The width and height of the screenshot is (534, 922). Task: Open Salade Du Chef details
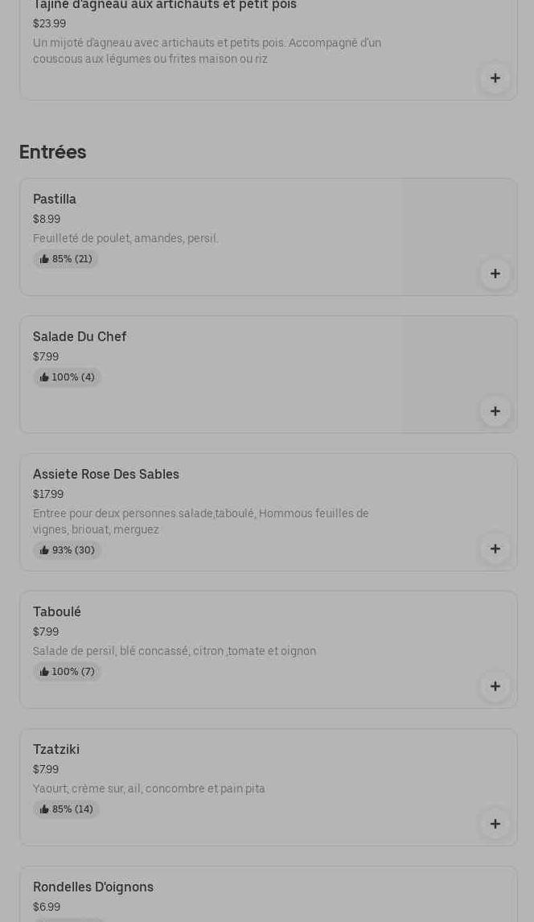click(80, 337)
